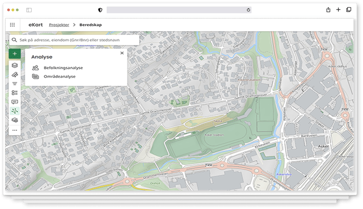Image resolution: width=363 pixels, height=209 pixels.
Task: Click the browser address bar
Action: pos(179,10)
